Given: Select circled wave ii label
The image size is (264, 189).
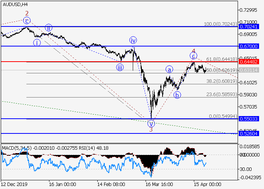Looking at the screenshot, I should coord(49,27).
